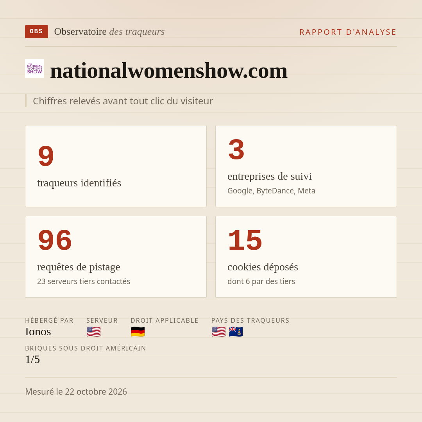Screen dimensions: 422x422
Task: Click the US flag under Serveur
Action: [94, 332]
